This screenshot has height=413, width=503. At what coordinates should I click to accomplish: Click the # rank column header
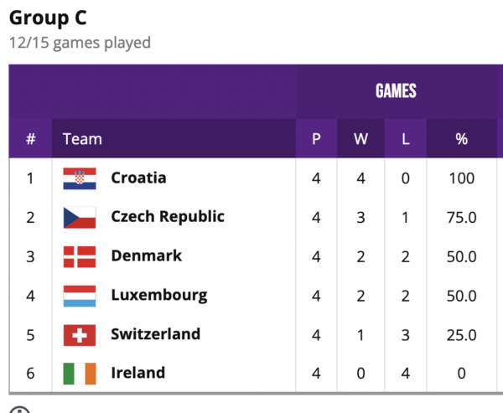pos(30,139)
